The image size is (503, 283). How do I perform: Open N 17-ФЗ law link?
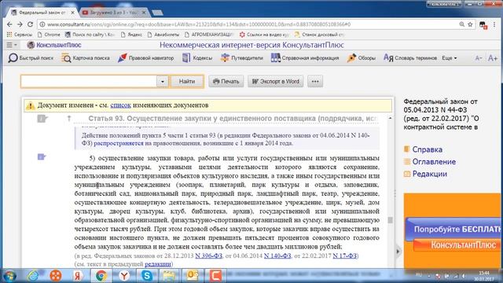(x=345, y=255)
